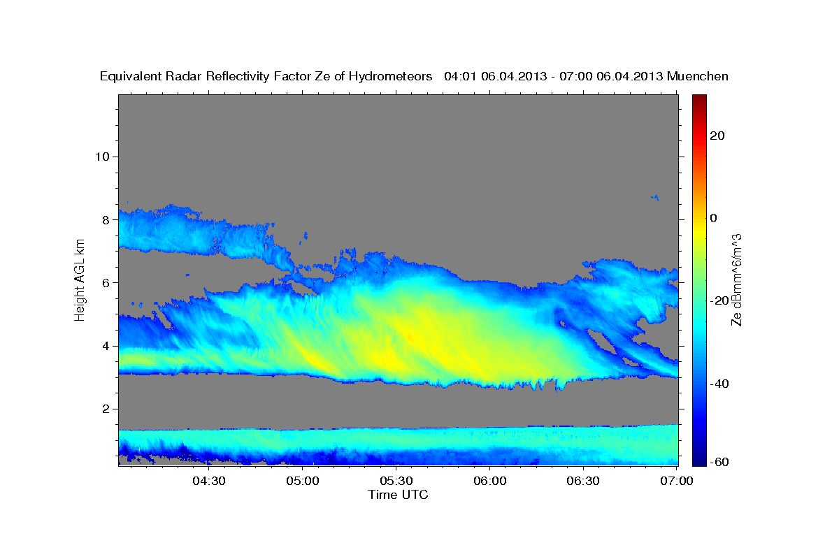Click the height tick label 4
Viewport: 839px width, 559px height.
point(105,346)
